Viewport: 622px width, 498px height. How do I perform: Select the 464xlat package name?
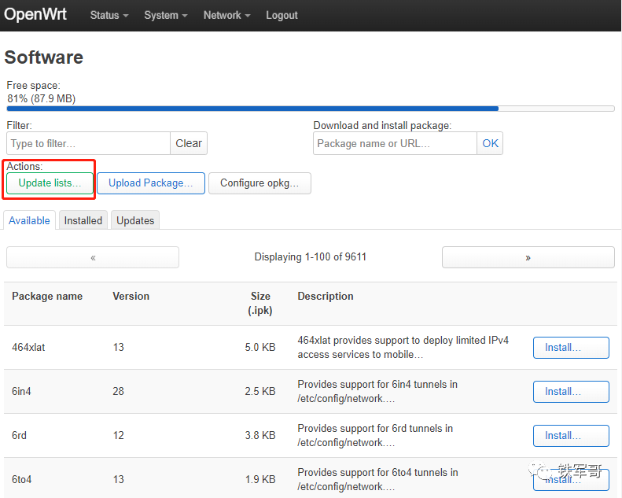pyautogui.click(x=28, y=347)
